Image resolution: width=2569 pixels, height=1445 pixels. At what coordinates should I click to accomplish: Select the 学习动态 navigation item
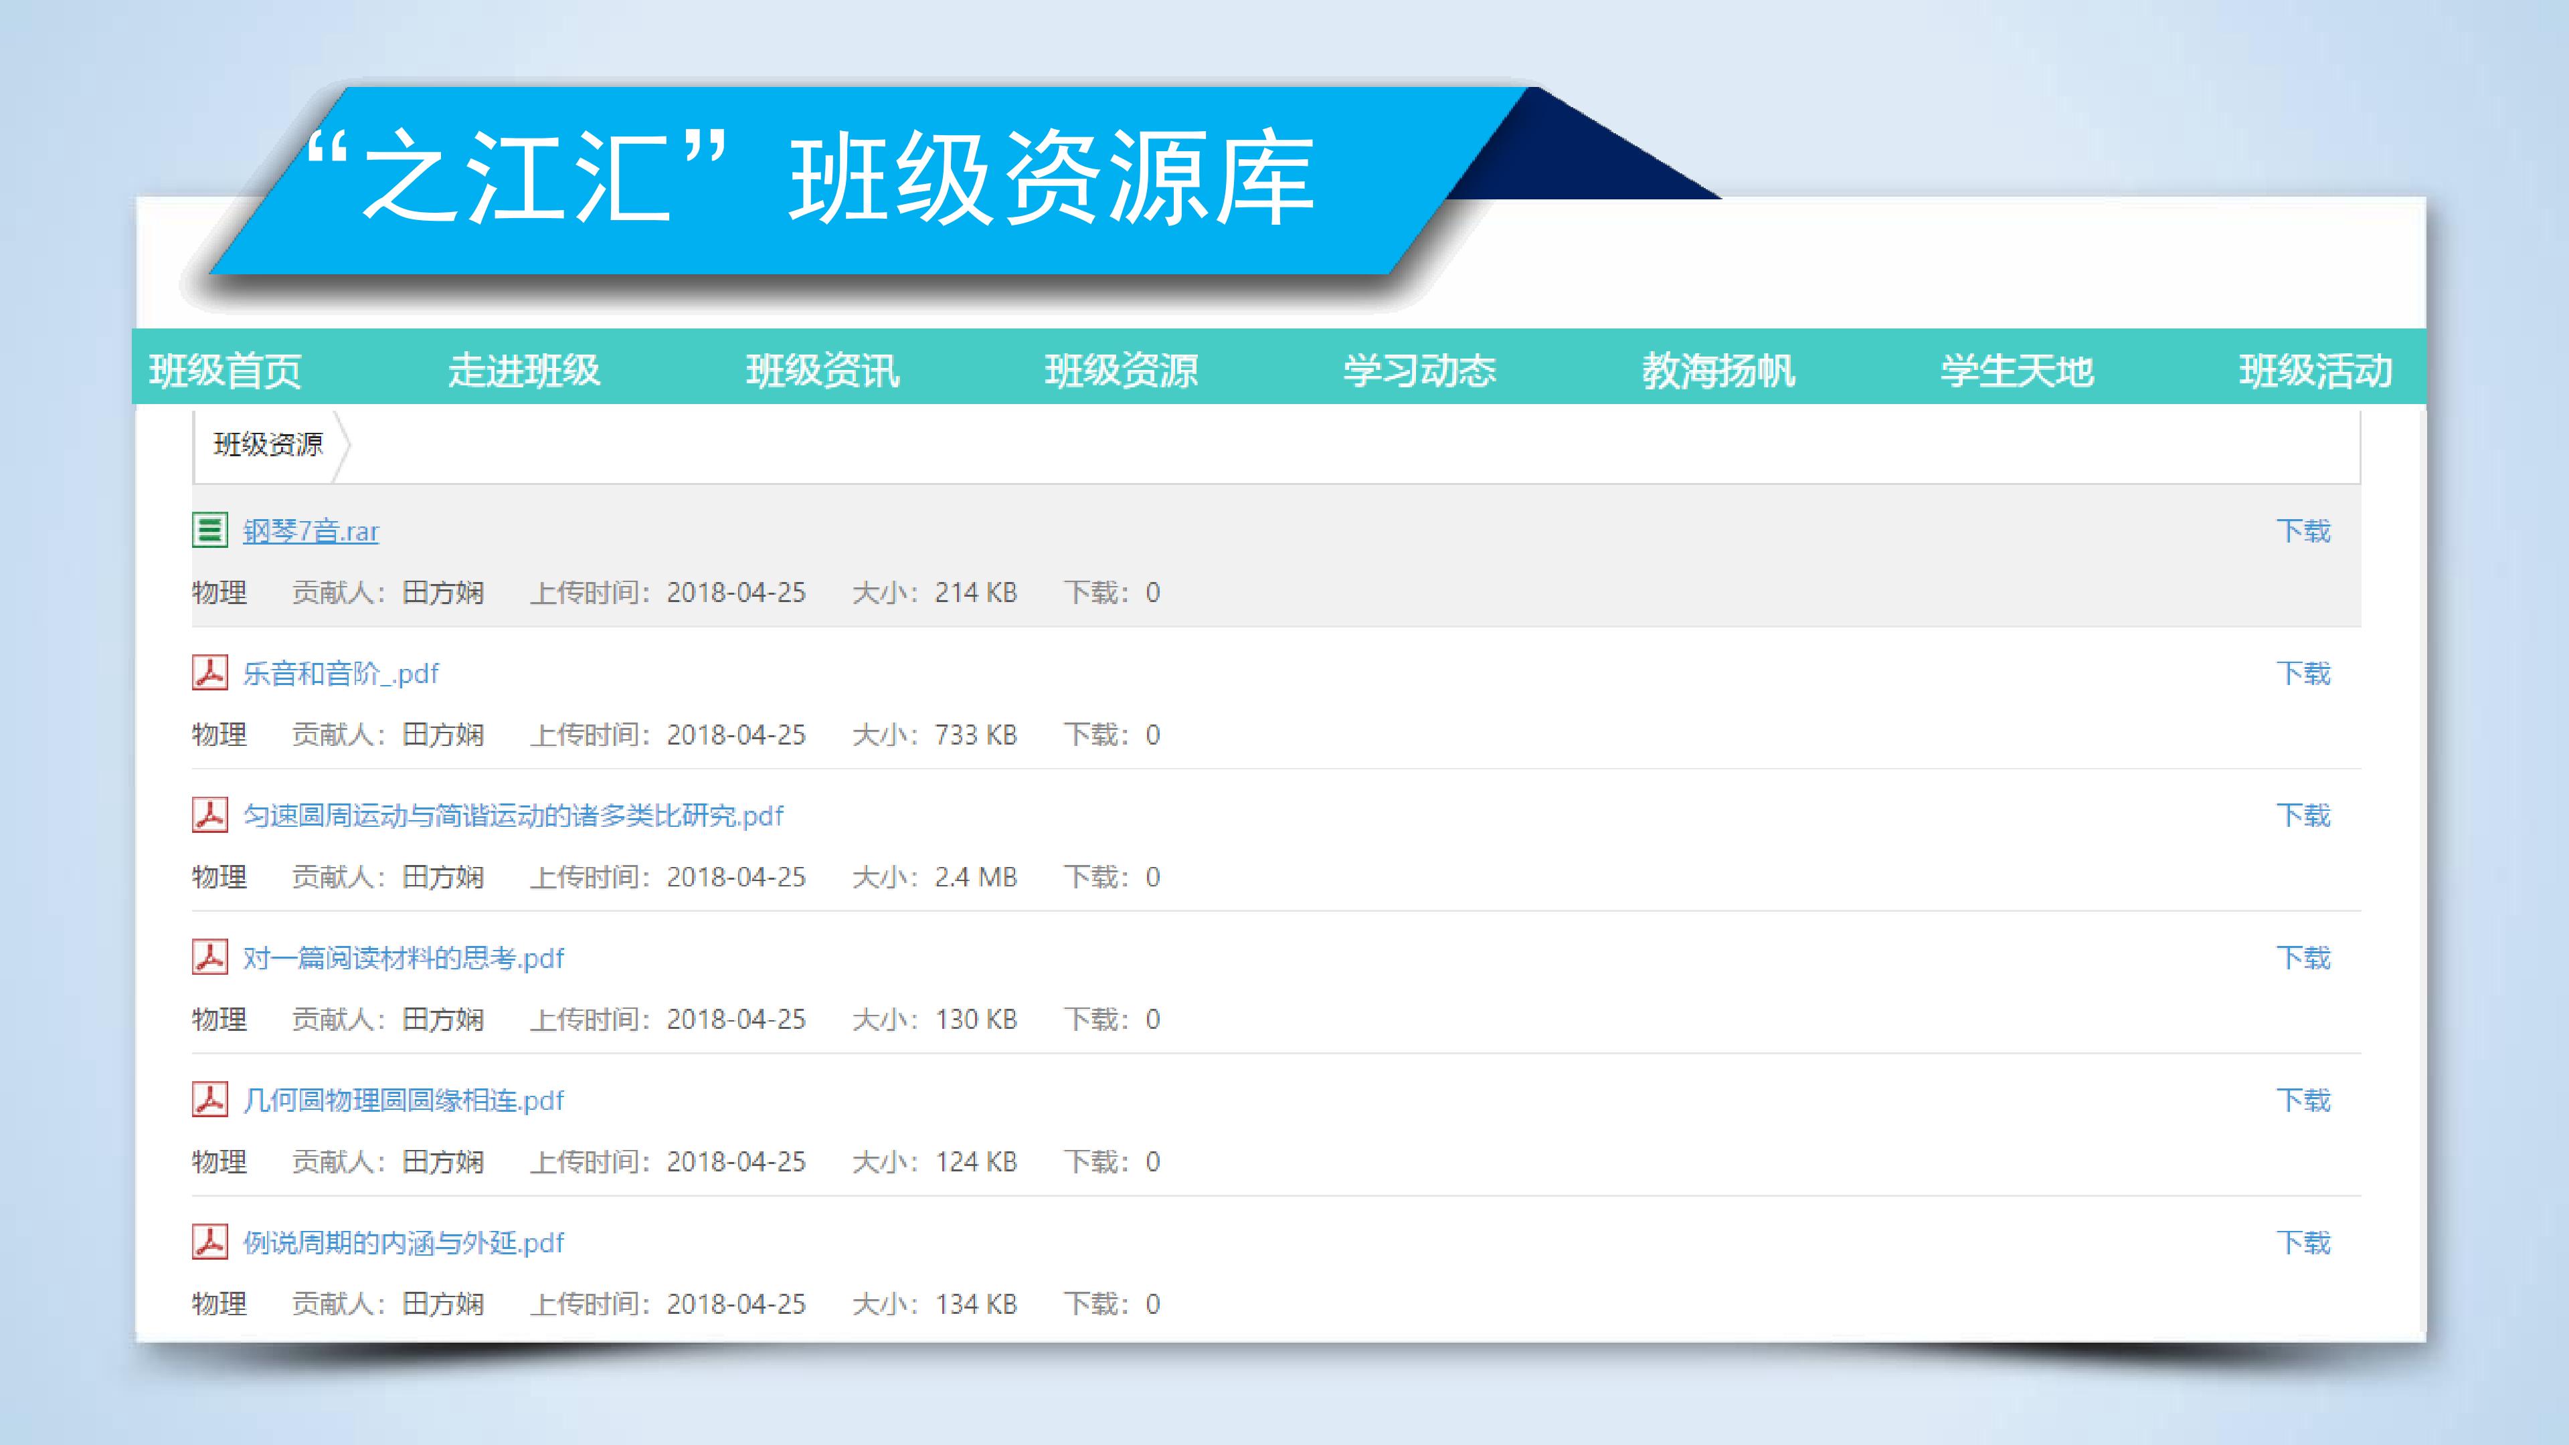tap(1419, 370)
